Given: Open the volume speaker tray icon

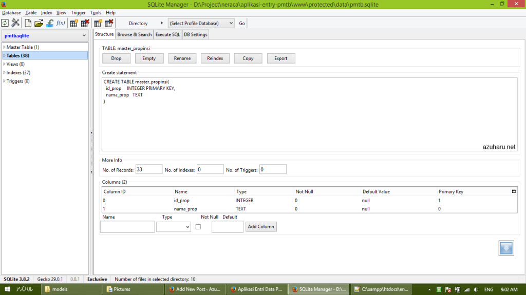Looking at the screenshot, I should [476, 289].
